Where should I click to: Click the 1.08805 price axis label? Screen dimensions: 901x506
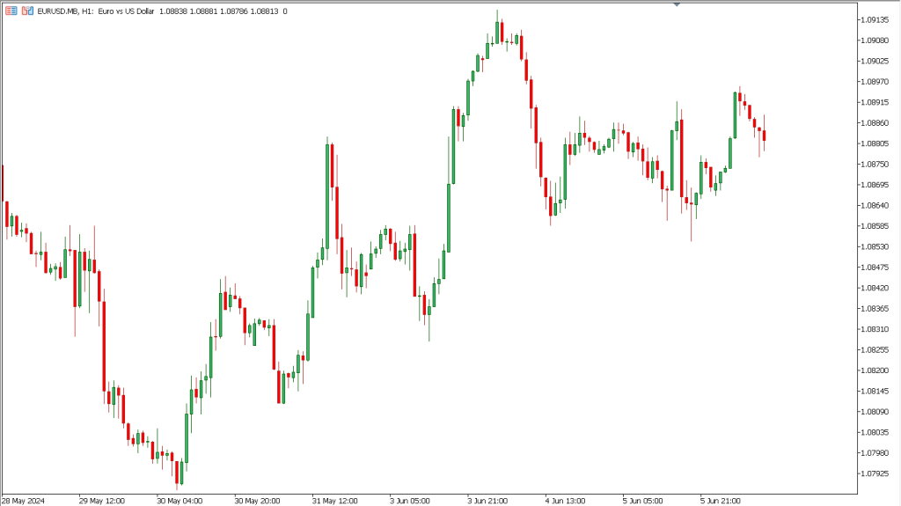pyautogui.click(x=874, y=143)
